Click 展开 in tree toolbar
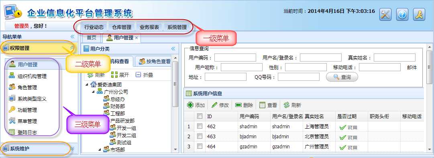The height and width of the screenshot is (158, 434). coord(120,75)
